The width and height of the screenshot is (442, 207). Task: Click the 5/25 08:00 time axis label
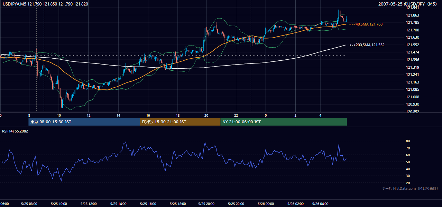pyautogui.click(x=29, y=204)
